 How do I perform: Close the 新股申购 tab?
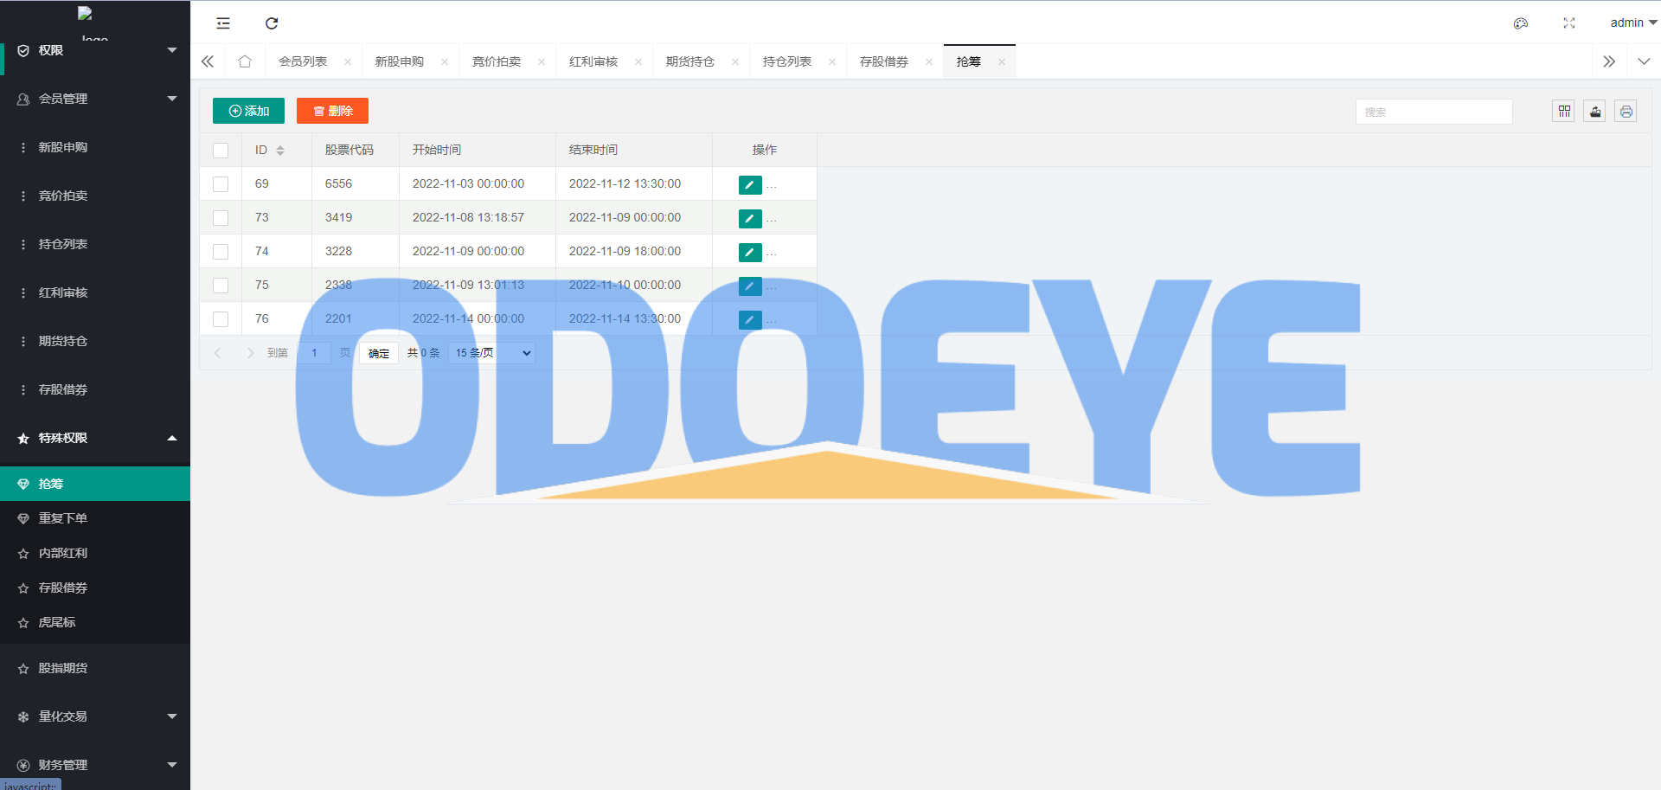[x=445, y=61]
